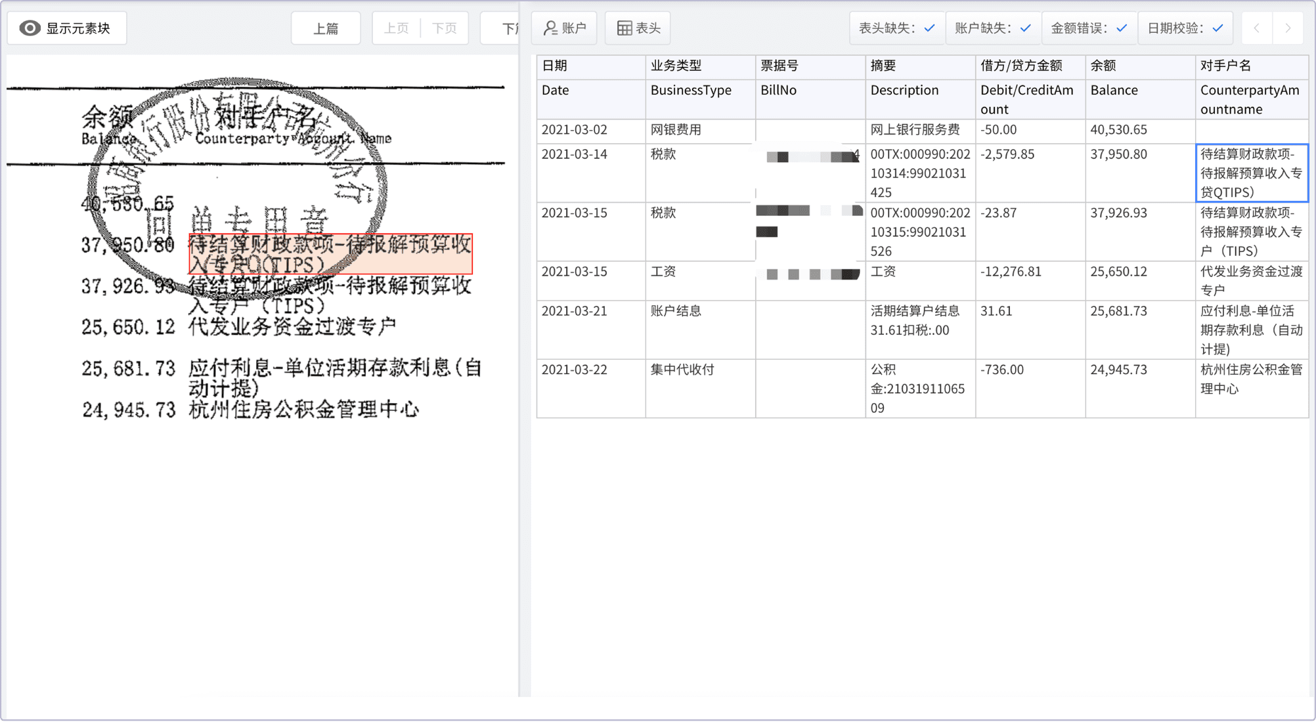Screen dimensions: 1316x722
Task: Toggle the 日期校验 checkmark
Action: click(x=1217, y=28)
